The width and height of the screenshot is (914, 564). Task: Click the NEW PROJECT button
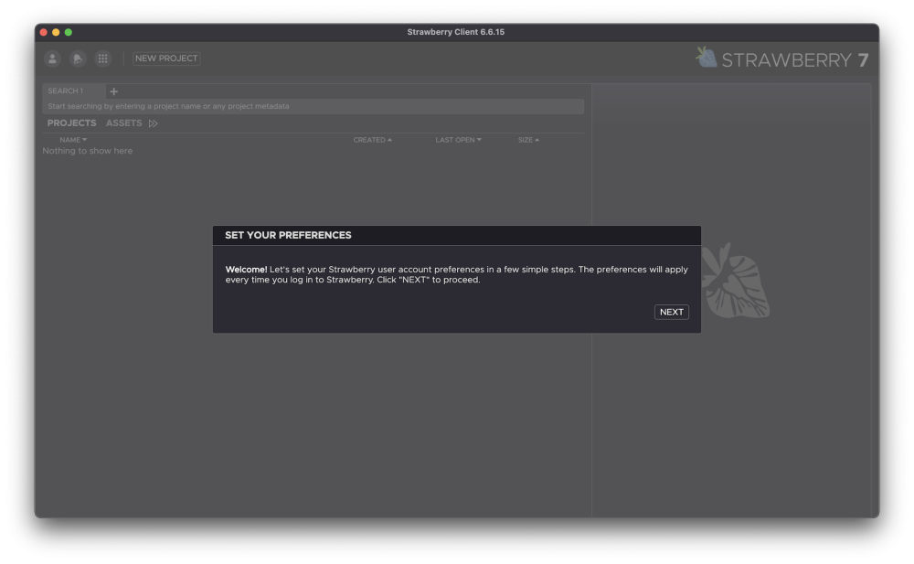click(x=166, y=59)
